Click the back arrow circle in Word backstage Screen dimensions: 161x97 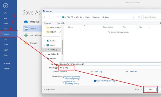pyautogui.click(x=6, y=6)
